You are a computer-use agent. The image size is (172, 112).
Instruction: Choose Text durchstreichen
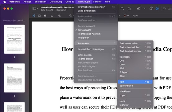tap(135, 51)
